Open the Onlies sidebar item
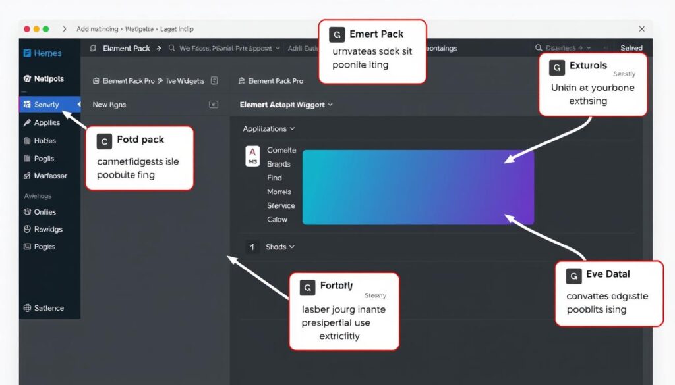The width and height of the screenshot is (675, 385). [40, 212]
